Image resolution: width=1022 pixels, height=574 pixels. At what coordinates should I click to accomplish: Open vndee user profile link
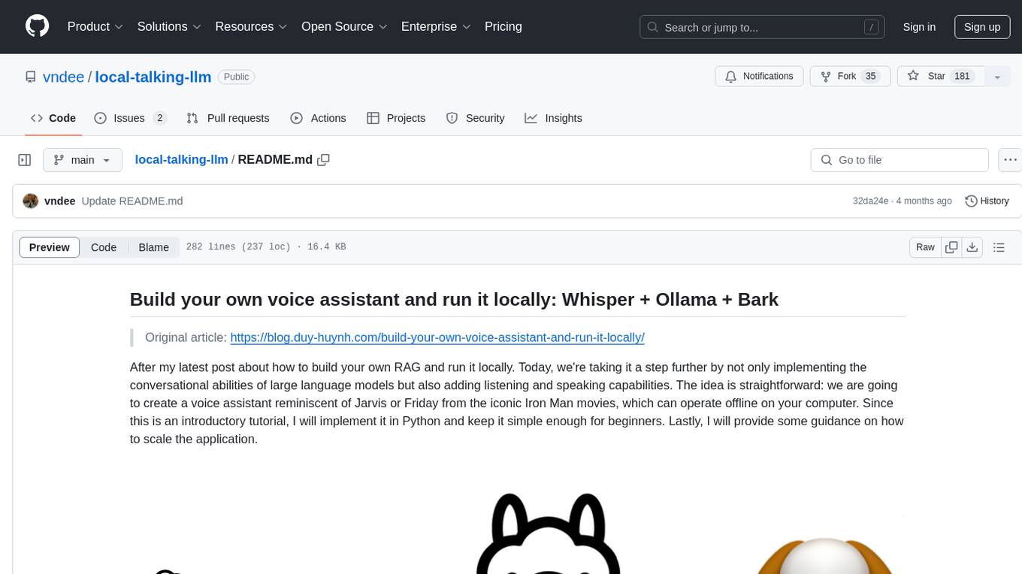(63, 77)
